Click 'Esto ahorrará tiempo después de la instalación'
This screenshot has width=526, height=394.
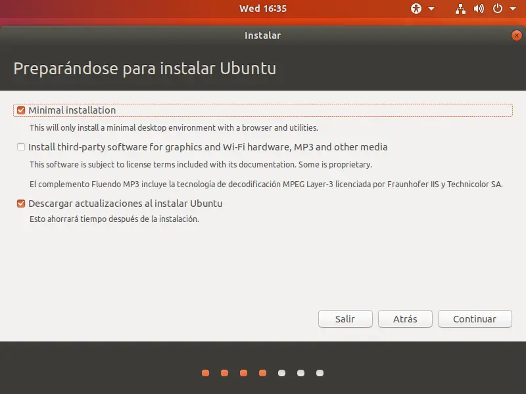[114, 219]
